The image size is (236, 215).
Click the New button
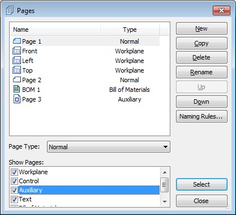click(201, 28)
